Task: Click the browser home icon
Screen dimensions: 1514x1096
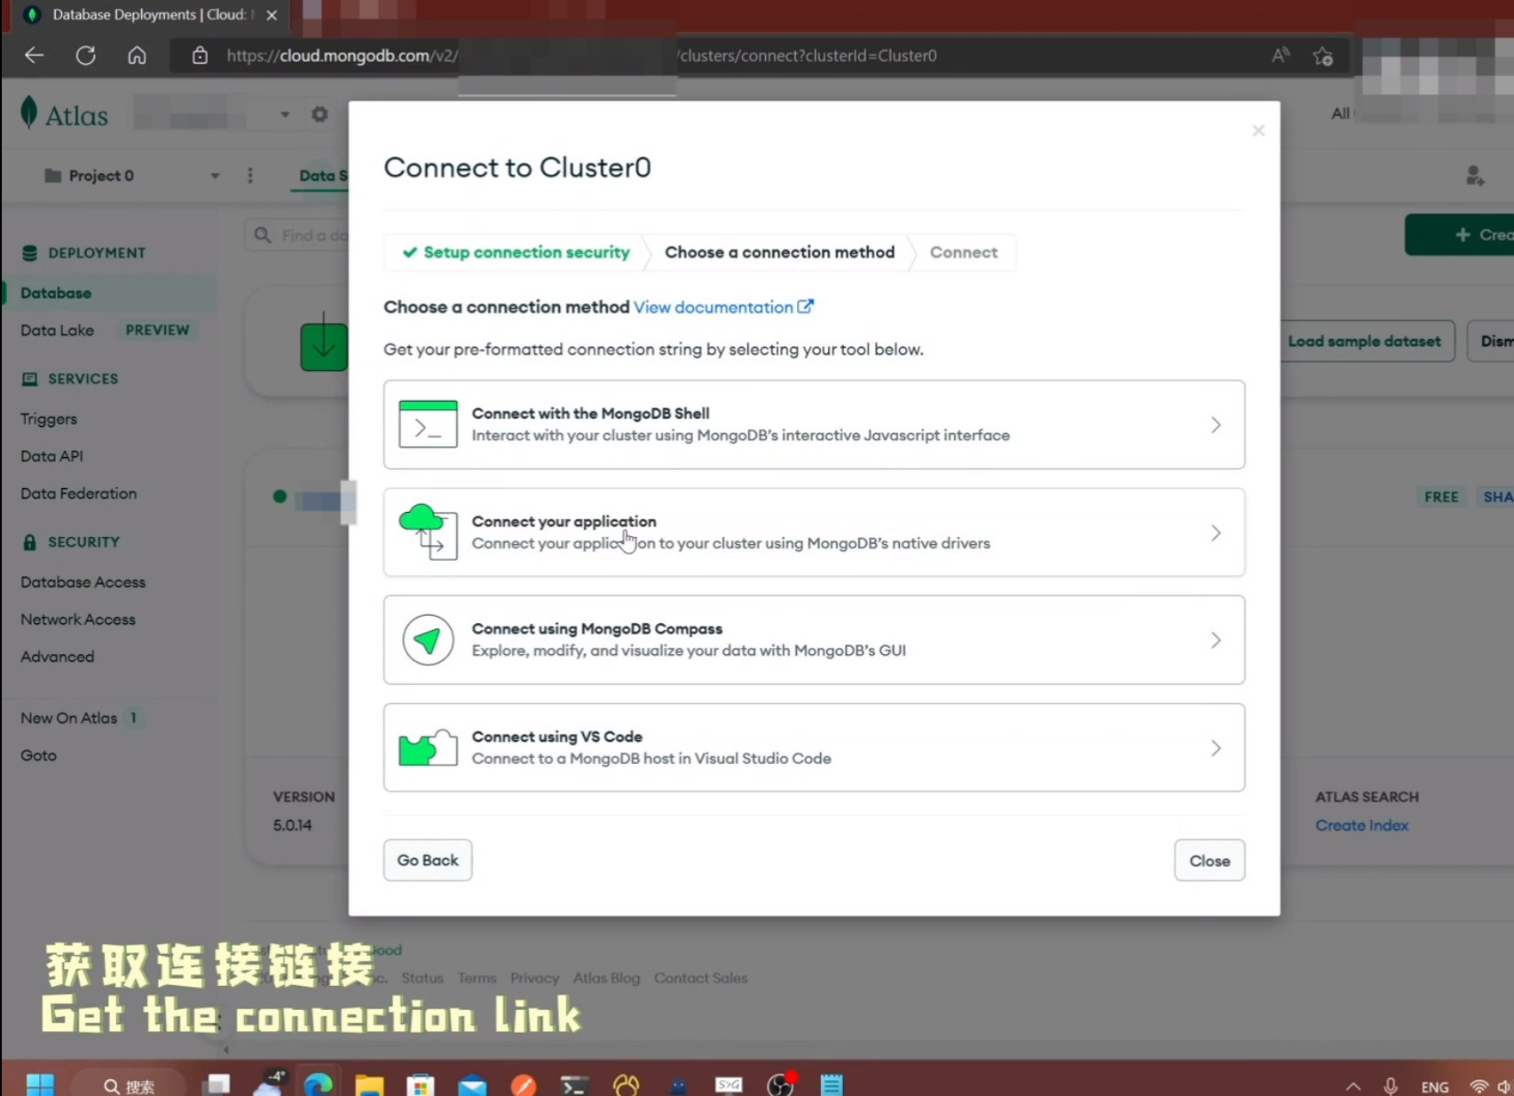Action: pos(137,55)
